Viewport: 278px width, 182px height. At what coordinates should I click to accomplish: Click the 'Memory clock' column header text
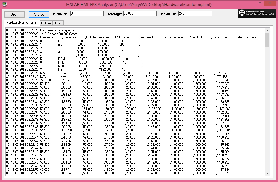point(221,37)
